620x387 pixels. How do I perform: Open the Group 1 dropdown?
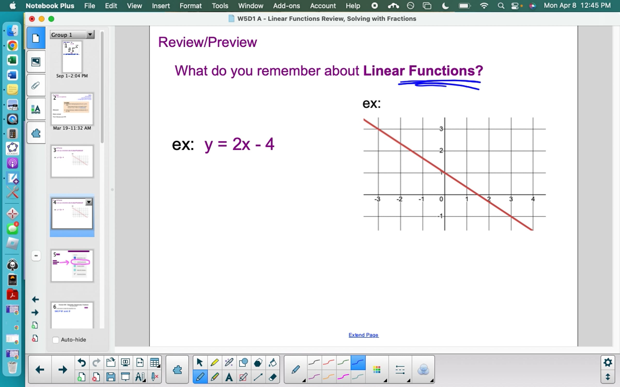tap(90, 34)
